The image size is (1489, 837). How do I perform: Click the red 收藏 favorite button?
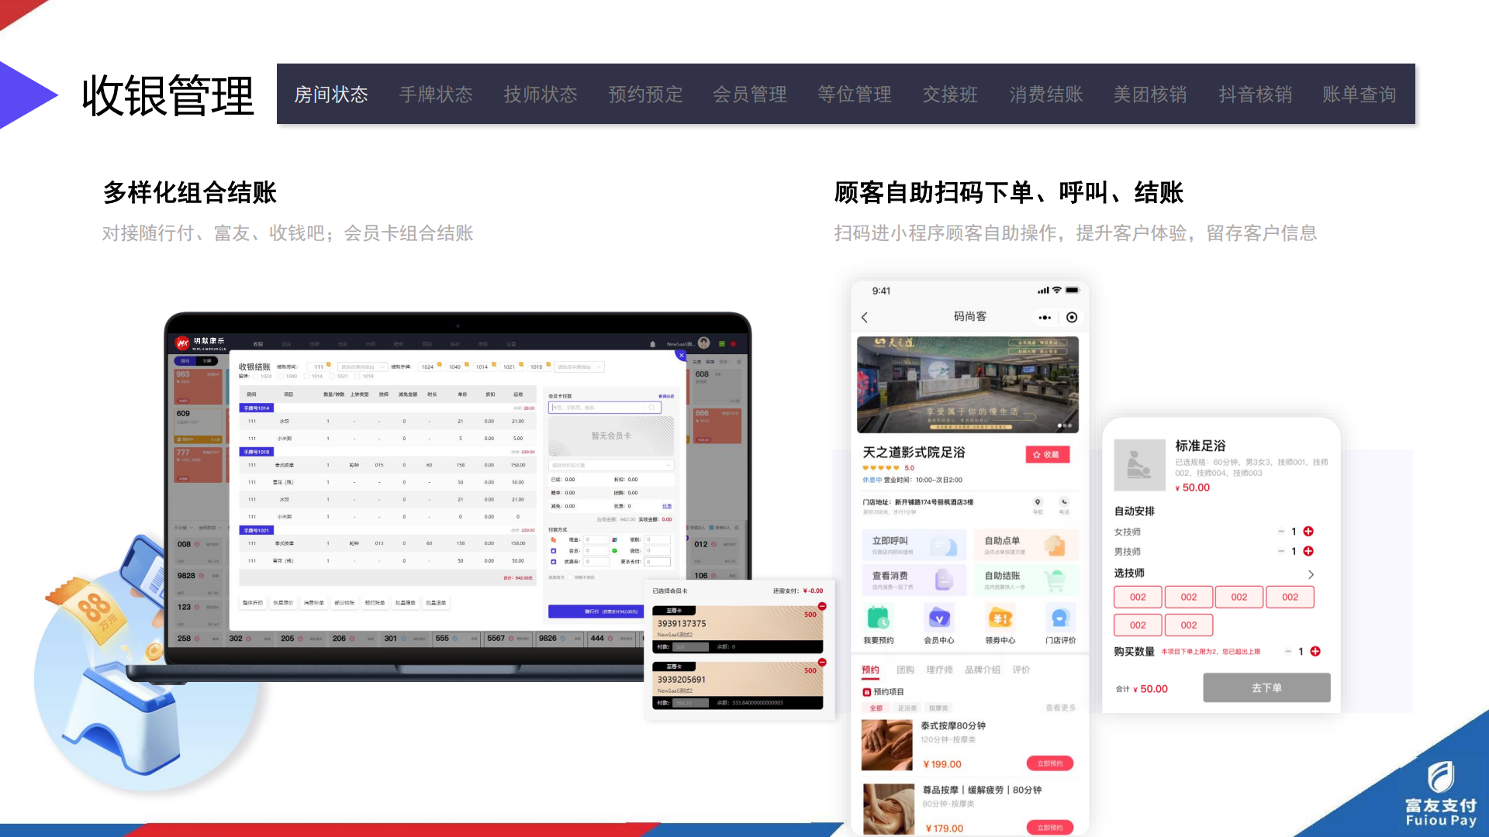click(x=1047, y=455)
